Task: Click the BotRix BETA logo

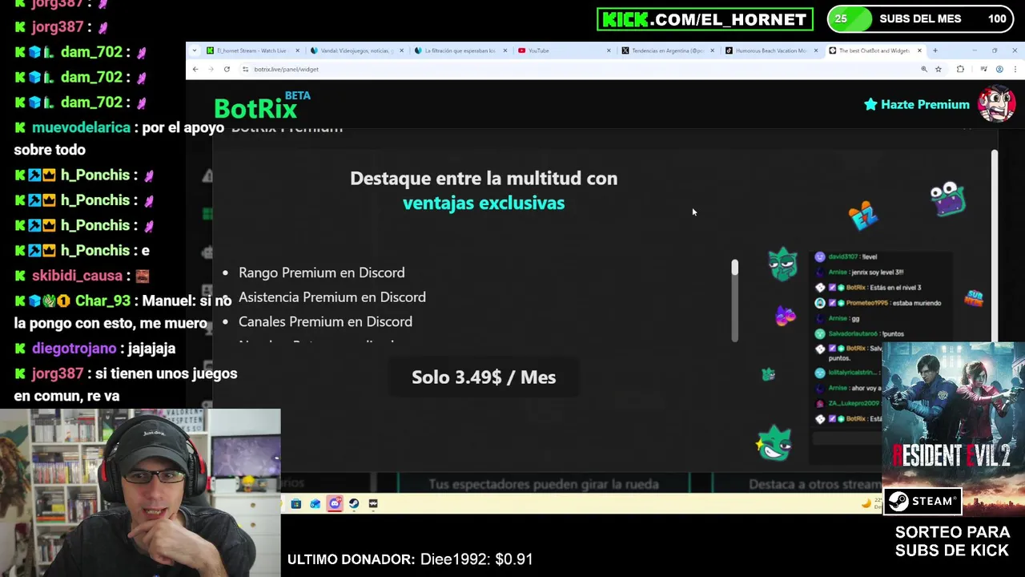Action: click(262, 105)
